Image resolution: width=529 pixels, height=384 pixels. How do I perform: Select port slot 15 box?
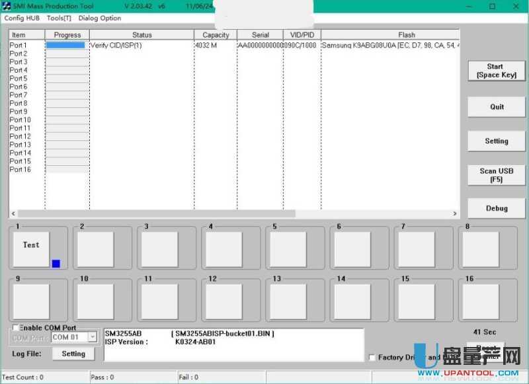tap(416, 301)
